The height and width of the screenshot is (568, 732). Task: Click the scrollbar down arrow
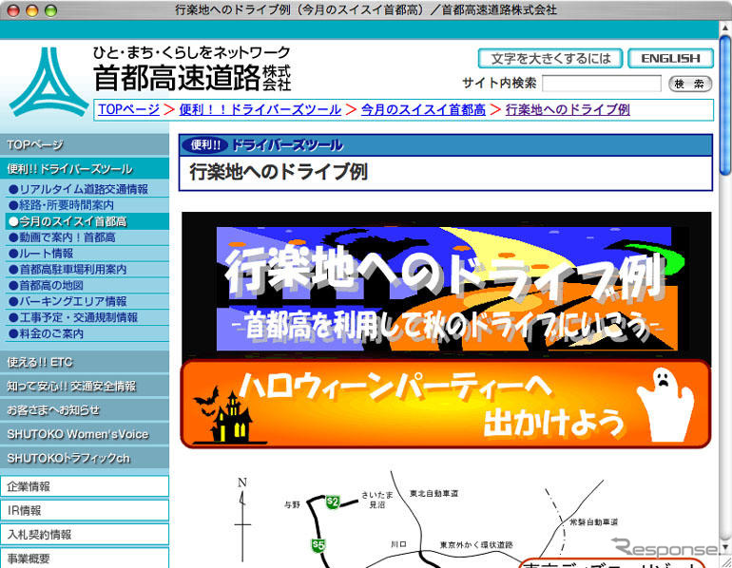pyautogui.click(x=725, y=546)
